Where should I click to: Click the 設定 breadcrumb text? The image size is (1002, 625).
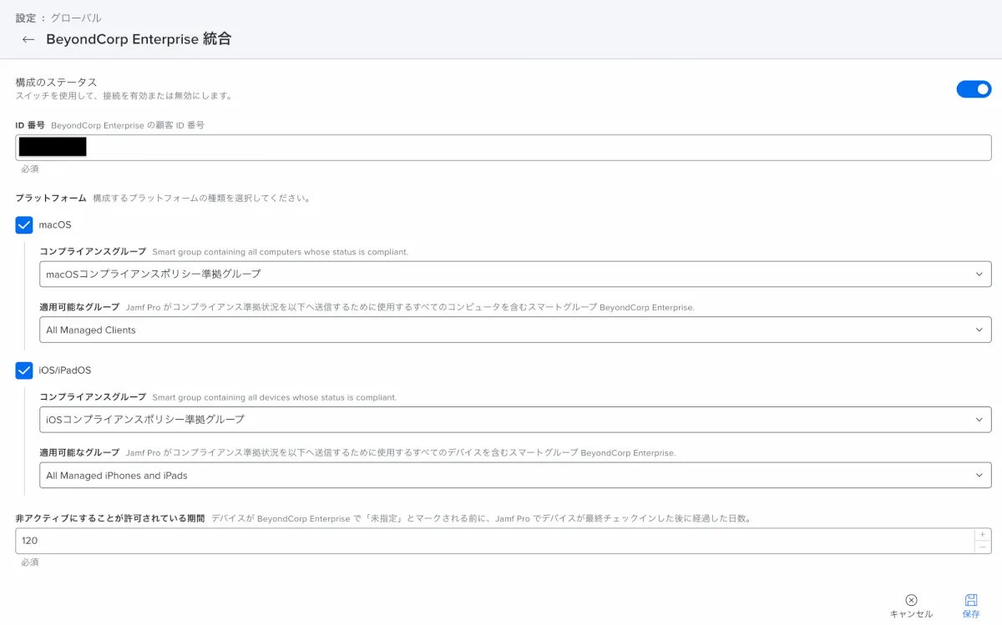tap(26, 18)
